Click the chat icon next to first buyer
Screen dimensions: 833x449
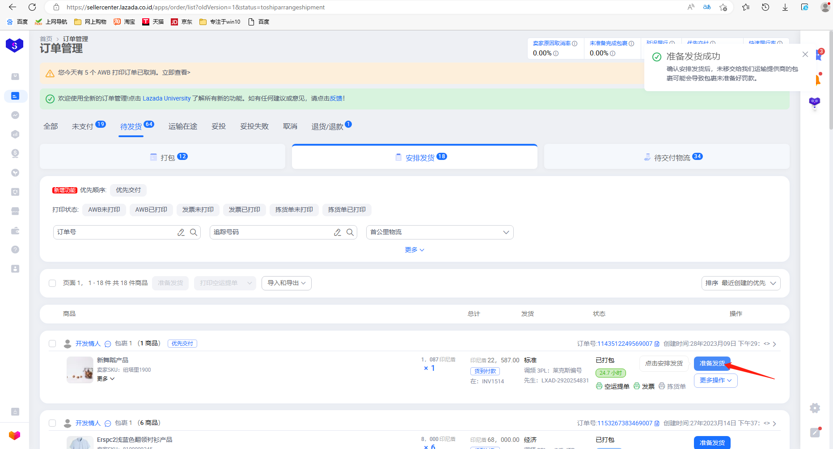[108, 344]
